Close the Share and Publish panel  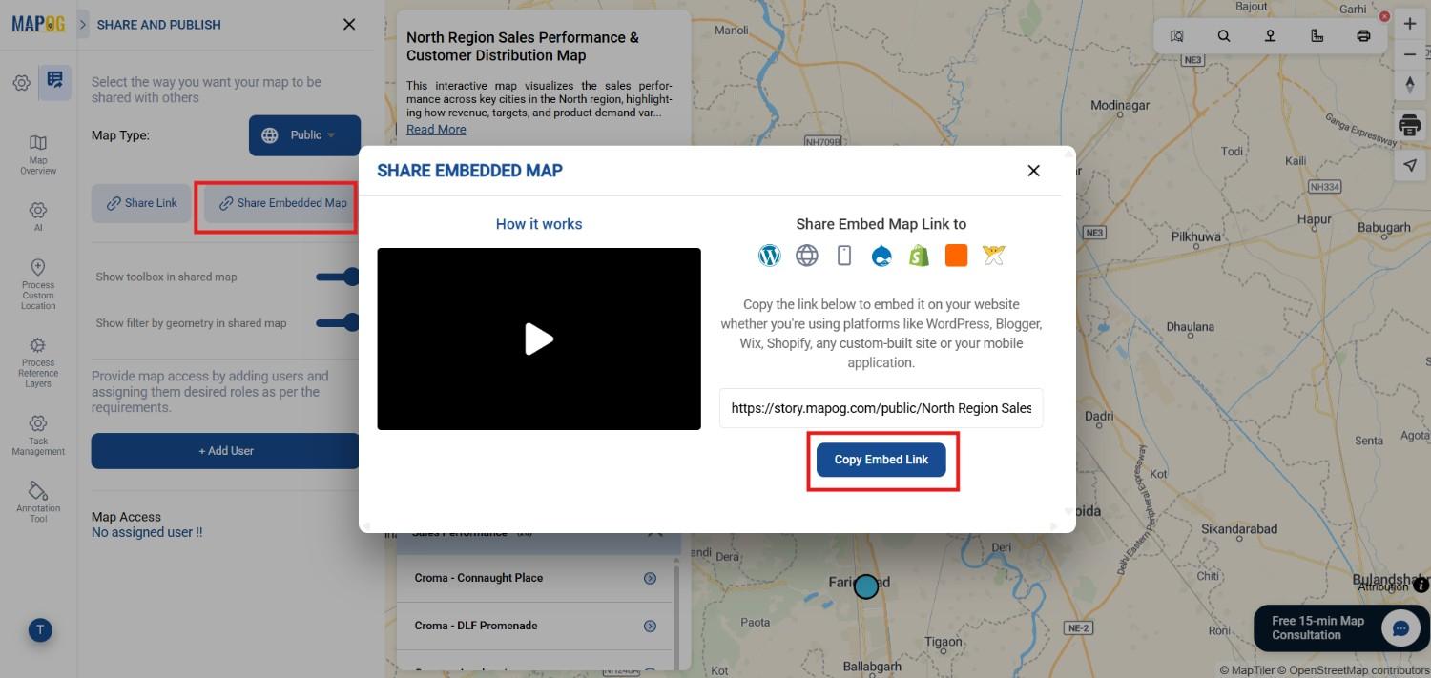click(349, 25)
